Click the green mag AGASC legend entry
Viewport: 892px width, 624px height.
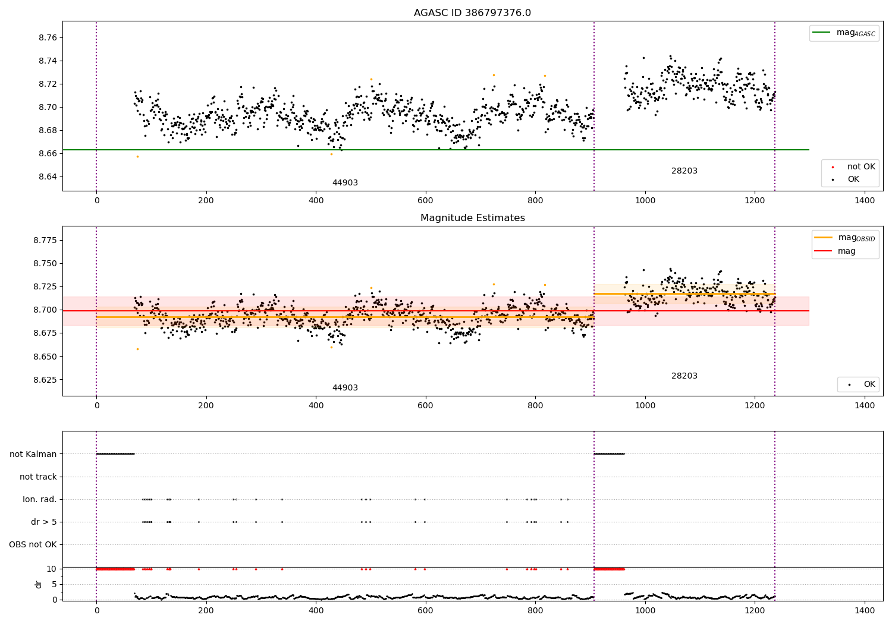pyautogui.click(x=844, y=33)
